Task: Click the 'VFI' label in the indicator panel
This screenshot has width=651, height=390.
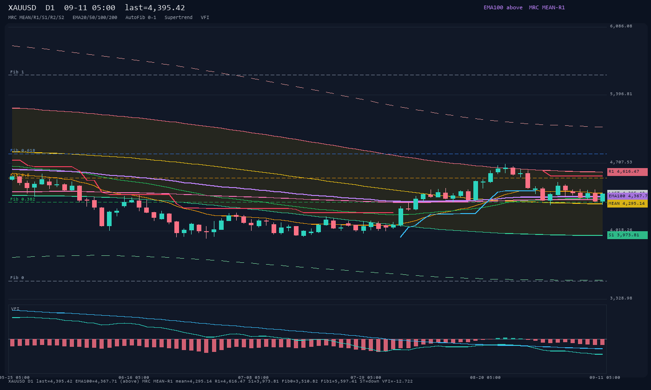Action: point(15,309)
